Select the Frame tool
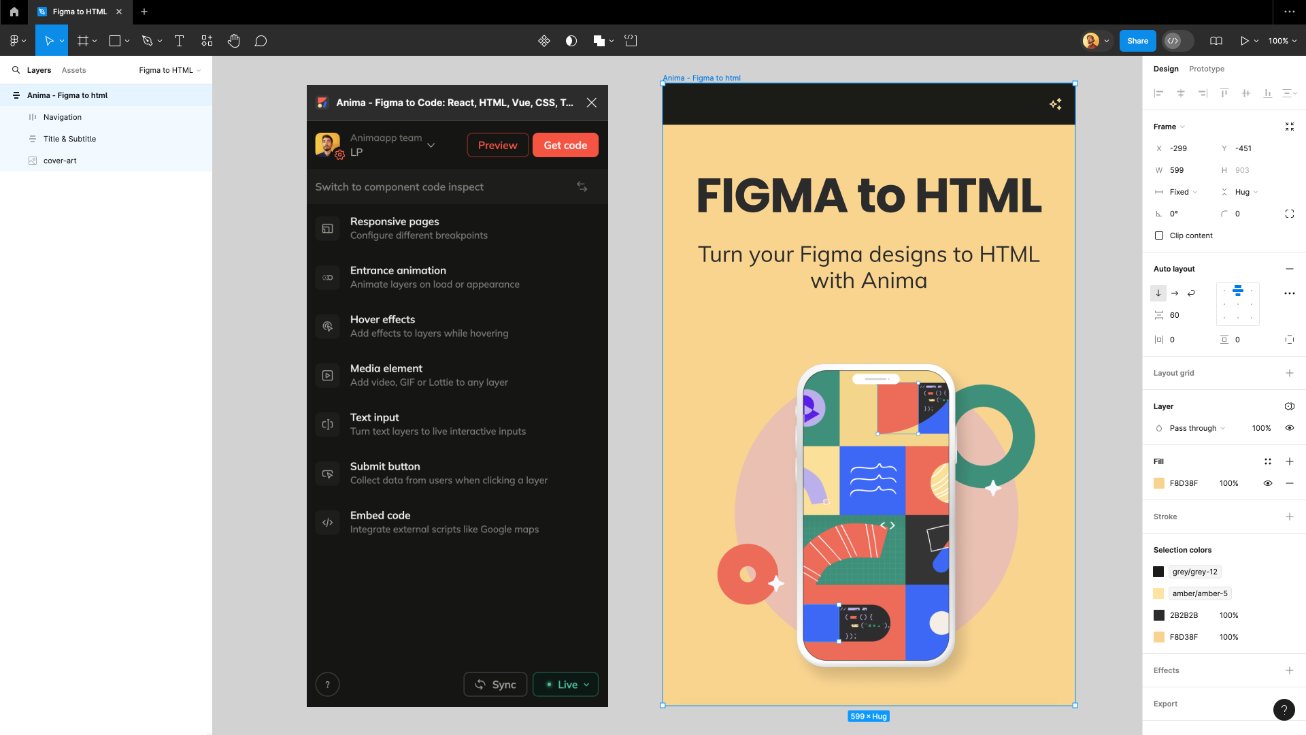This screenshot has width=1306, height=735. coord(83,41)
